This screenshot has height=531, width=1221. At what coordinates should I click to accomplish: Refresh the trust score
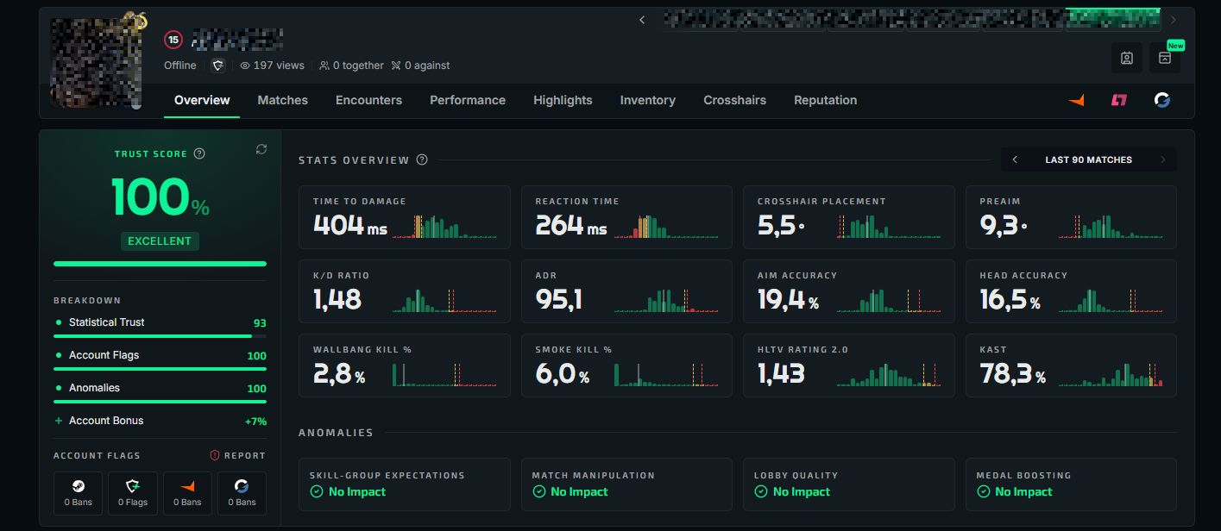[x=261, y=150]
